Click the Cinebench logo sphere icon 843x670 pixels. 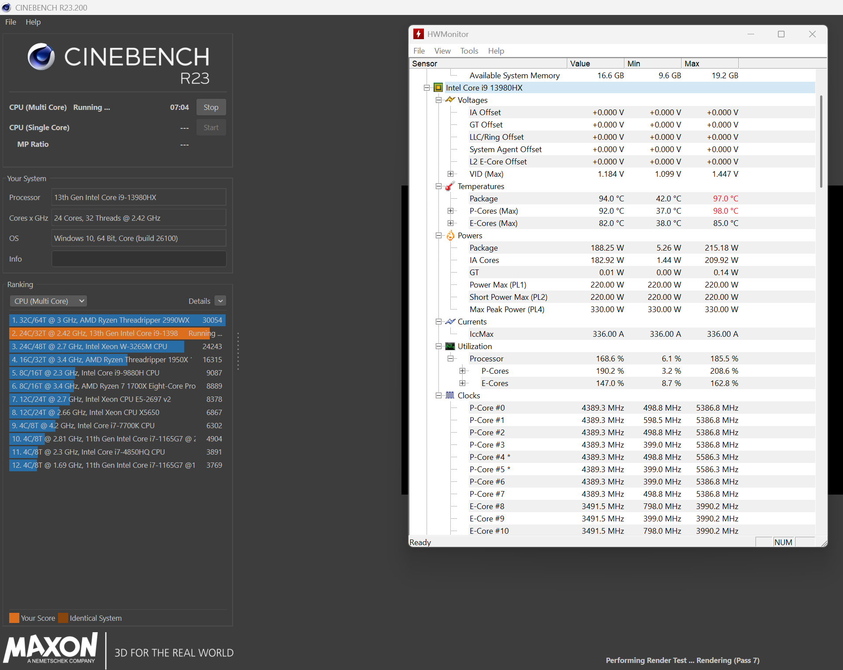[x=41, y=57]
